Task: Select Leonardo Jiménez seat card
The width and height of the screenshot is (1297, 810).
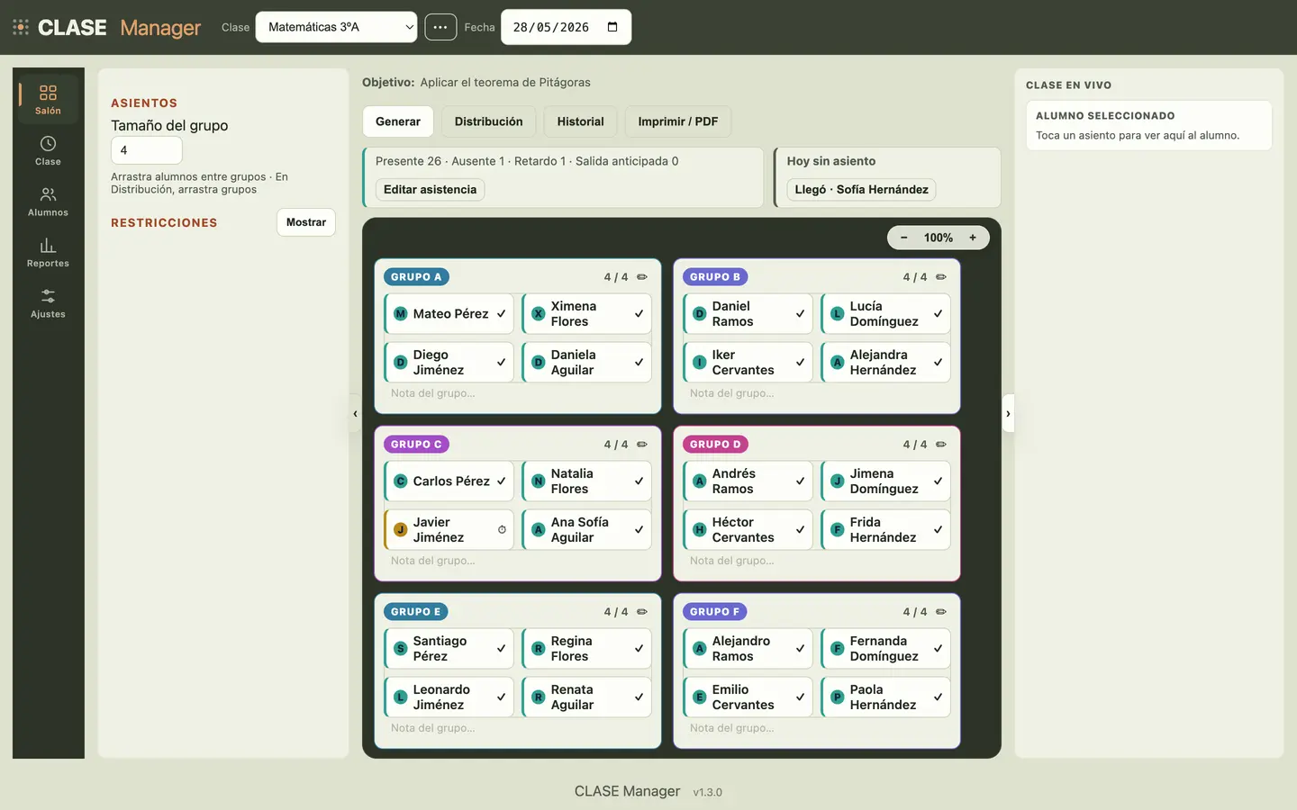Action: tap(449, 697)
